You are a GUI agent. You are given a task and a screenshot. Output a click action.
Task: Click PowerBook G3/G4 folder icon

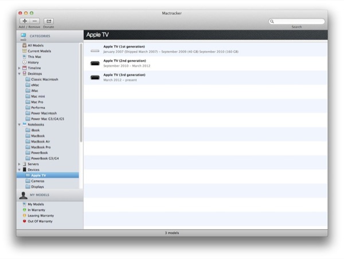(28, 158)
